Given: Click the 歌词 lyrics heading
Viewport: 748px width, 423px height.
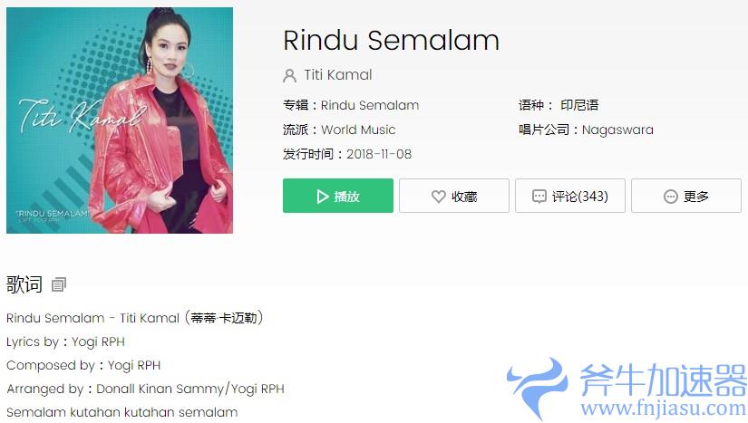Looking at the screenshot, I should 24,284.
